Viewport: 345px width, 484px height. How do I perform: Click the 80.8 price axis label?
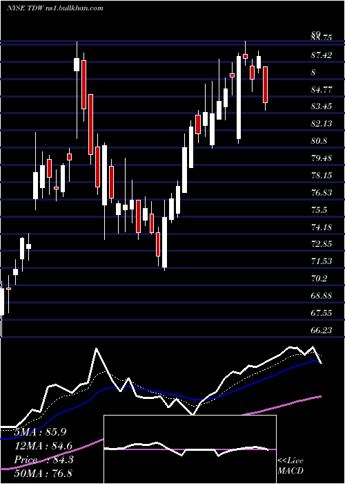pos(319,141)
